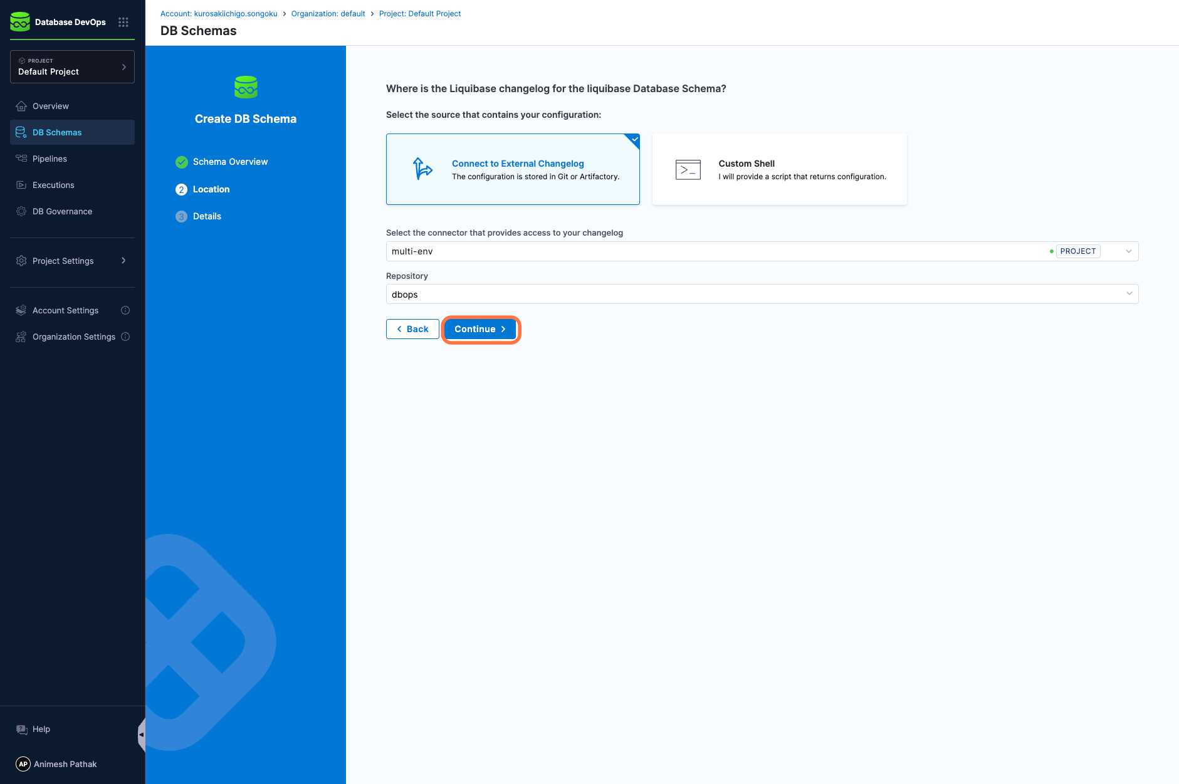The image size is (1179, 784).
Task: Click the Back button
Action: coord(412,329)
